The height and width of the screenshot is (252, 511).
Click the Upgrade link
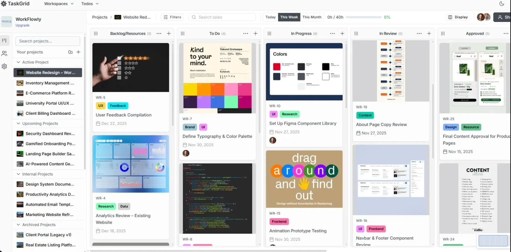pos(23,25)
